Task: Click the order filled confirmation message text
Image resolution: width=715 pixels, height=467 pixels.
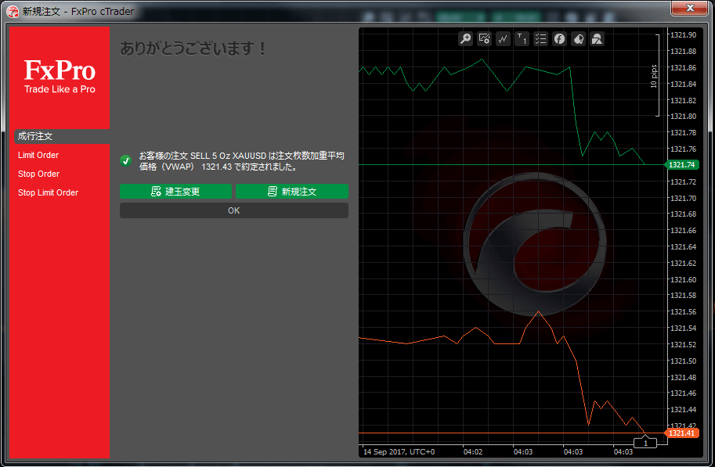Action: 242,161
